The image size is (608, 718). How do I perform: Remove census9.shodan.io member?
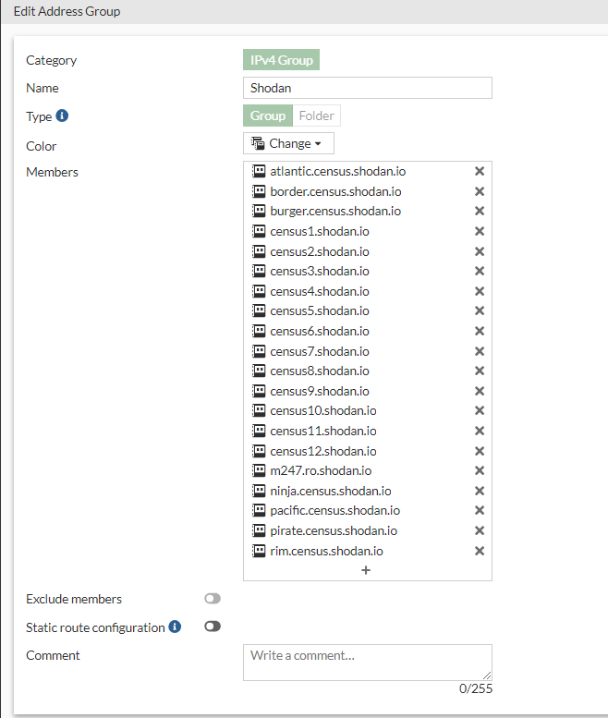[x=480, y=391]
